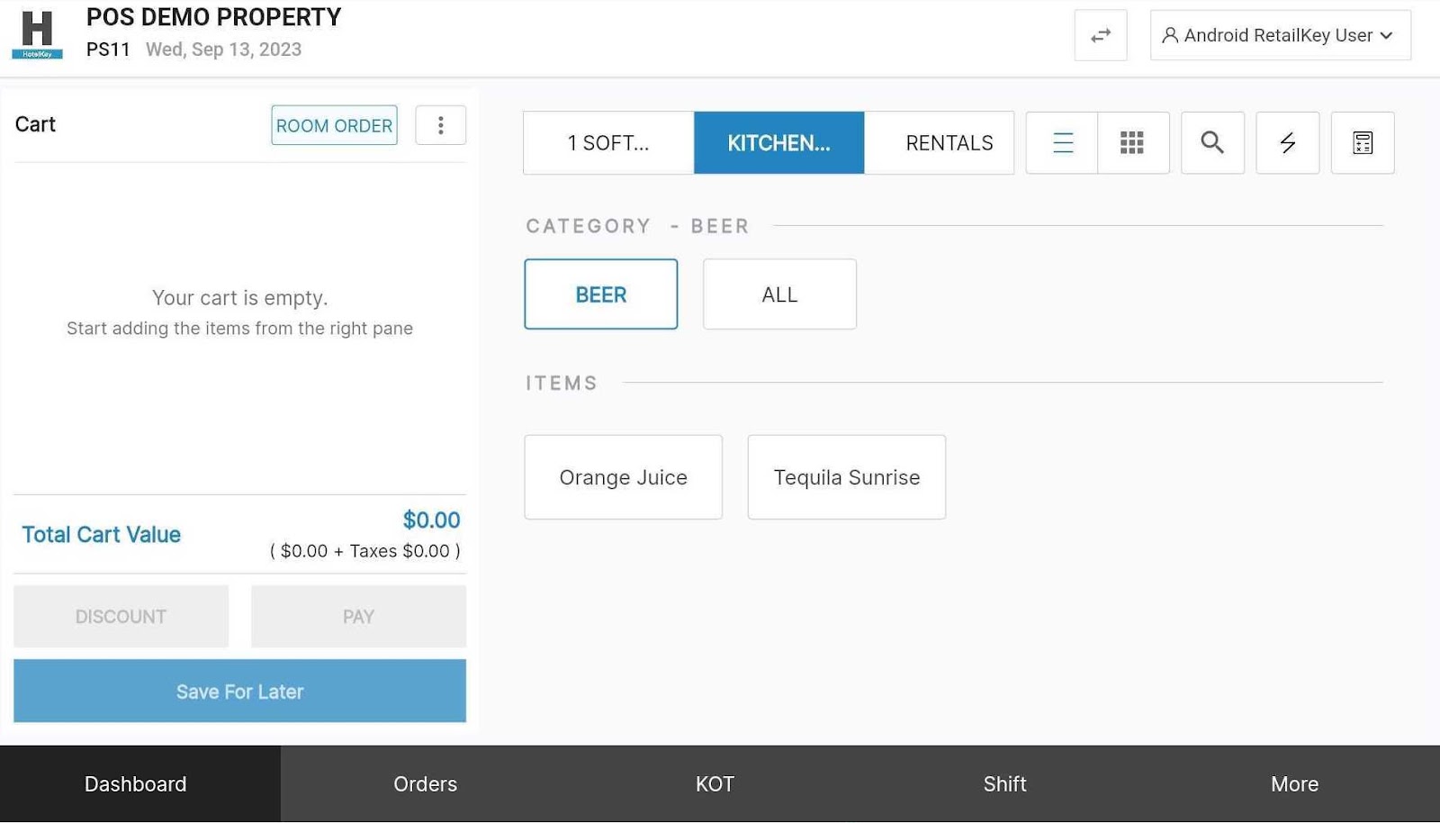Select the KITCHEN... menu tab
Viewport: 1440px width, 823px height.
778,143
